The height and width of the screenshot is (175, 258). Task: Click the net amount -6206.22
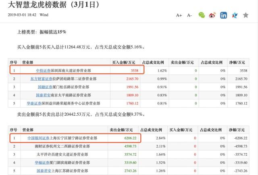tap(241, 138)
